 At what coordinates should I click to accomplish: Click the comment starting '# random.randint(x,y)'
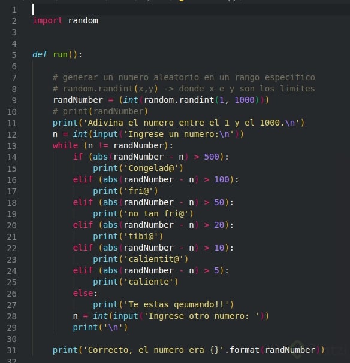pos(184,89)
